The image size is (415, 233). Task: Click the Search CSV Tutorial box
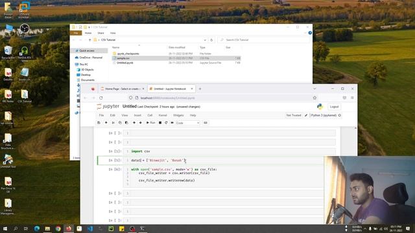click(x=263, y=40)
